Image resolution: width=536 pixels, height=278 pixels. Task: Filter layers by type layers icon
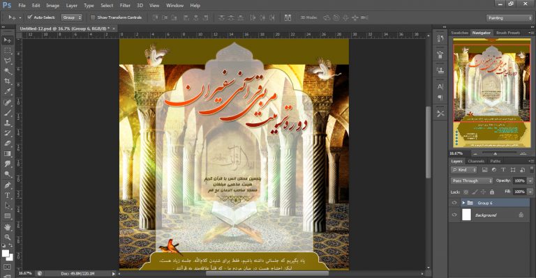503,169
